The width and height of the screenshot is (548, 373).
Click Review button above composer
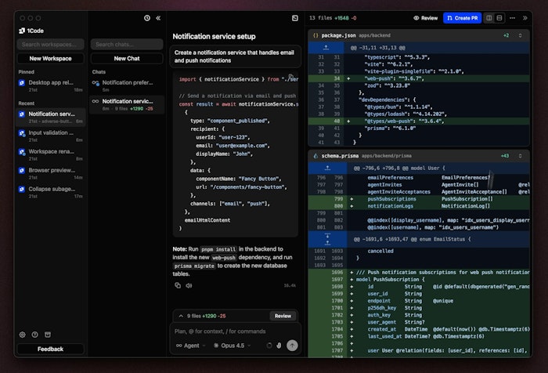click(283, 316)
